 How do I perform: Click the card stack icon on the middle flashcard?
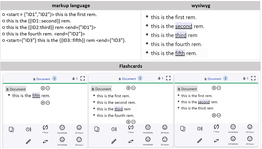click(x=97, y=129)
